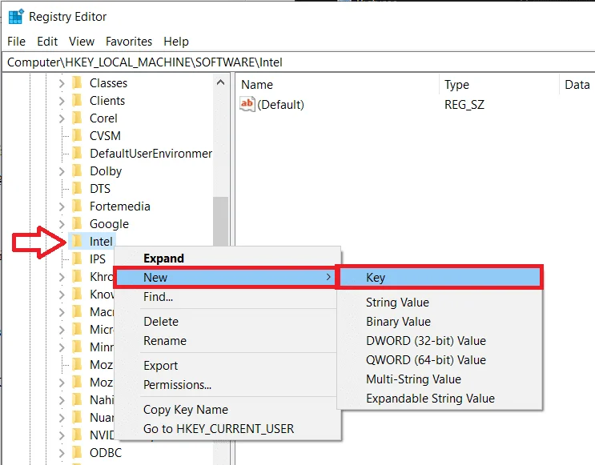Select the DefaultUserEnvironment key label
Viewport: 595px width, 465px height.
[x=151, y=154]
